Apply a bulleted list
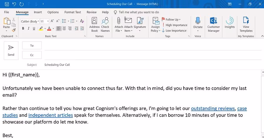264x138 pixels. (x=64, y=21)
